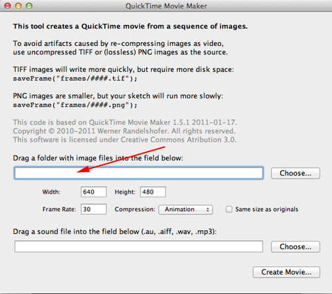Close the QuickTime Movie Maker window
This screenshot has width=332, height=294.
8,6
